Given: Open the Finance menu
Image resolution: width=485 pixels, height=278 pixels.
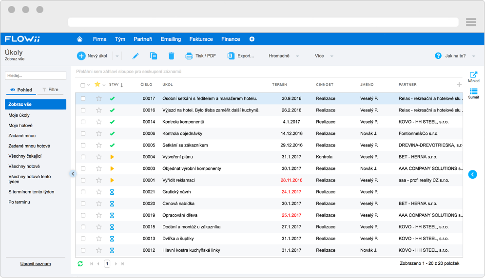Looking at the screenshot, I should tap(231, 39).
